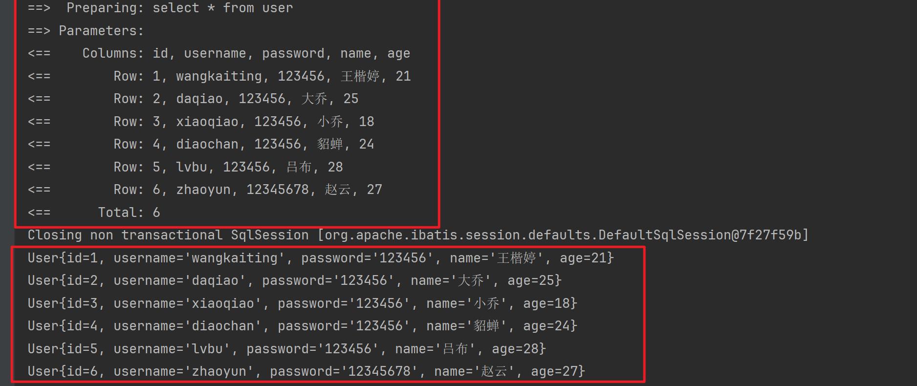Click the User{id=5} lvbu output line

286,349
